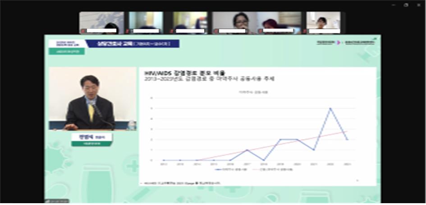Viewport: 426px width, 205px height.
Task: Click the presenter name plate under the video
Action: [92, 140]
